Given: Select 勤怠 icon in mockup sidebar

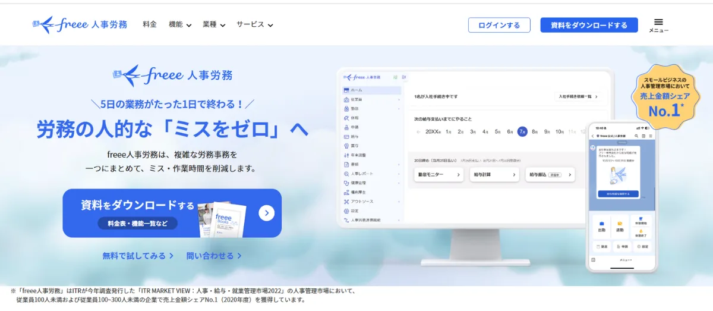Looking at the screenshot, I should (x=346, y=108).
